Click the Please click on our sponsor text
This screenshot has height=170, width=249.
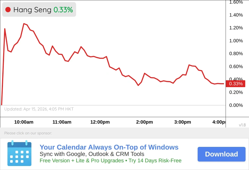28,133
